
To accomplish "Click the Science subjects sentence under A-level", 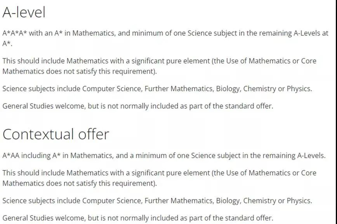I will [x=157, y=89].
